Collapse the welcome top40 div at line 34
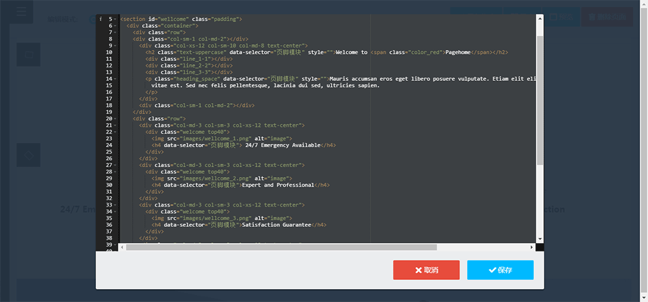Screen dimensions: 648x302 coord(115,211)
